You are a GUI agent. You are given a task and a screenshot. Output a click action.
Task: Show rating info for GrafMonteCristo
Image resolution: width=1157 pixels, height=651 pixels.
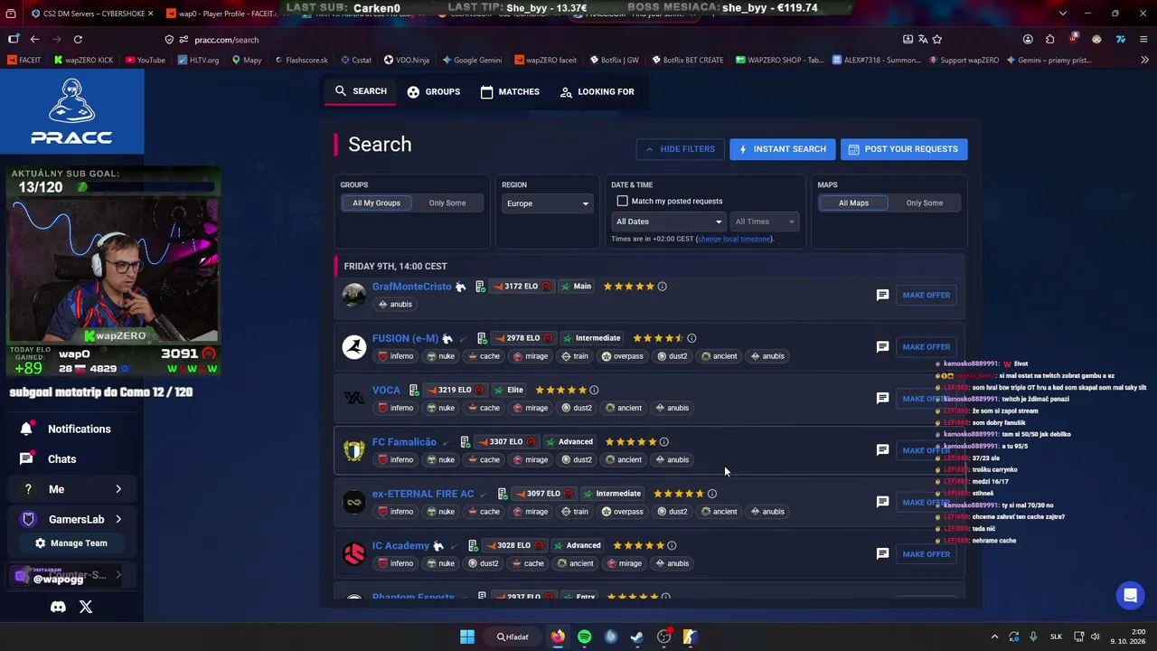click(x=662, y=287)
